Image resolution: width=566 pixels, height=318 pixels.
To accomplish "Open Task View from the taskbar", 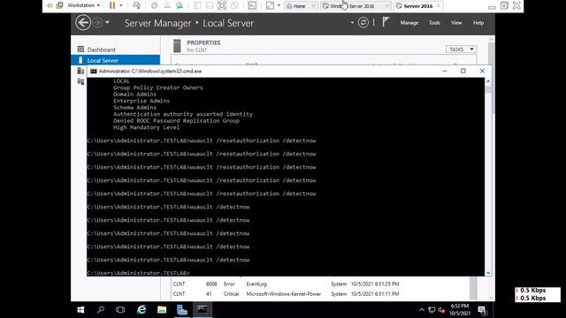I will (120, 310).
